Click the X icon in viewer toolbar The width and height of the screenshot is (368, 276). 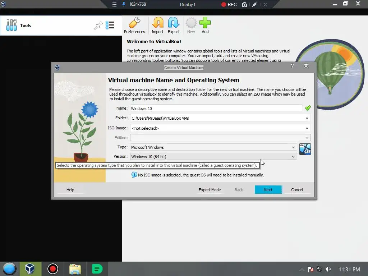[x=266, y=4]
